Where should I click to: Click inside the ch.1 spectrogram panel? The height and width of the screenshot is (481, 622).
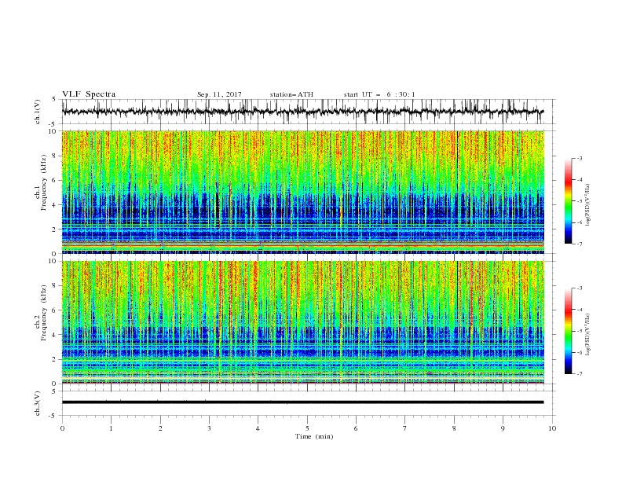302,192
